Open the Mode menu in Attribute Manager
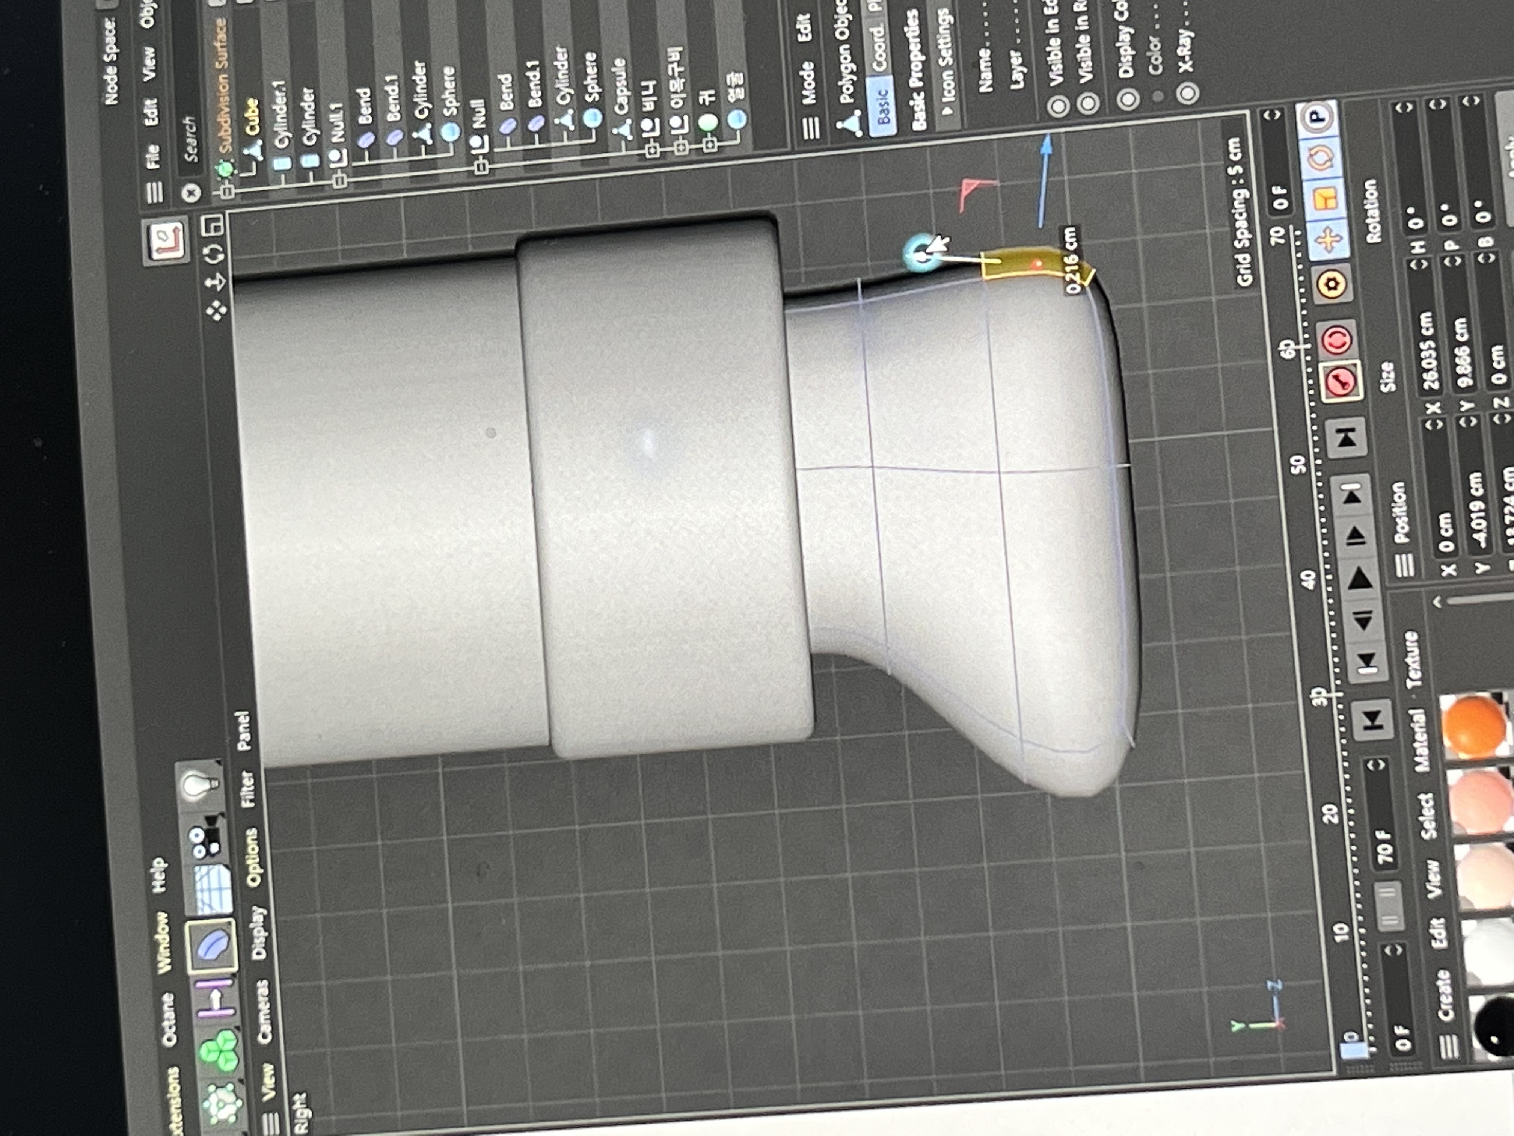This screenshot has width=1514, height=1136. click(x=808, y=83)
